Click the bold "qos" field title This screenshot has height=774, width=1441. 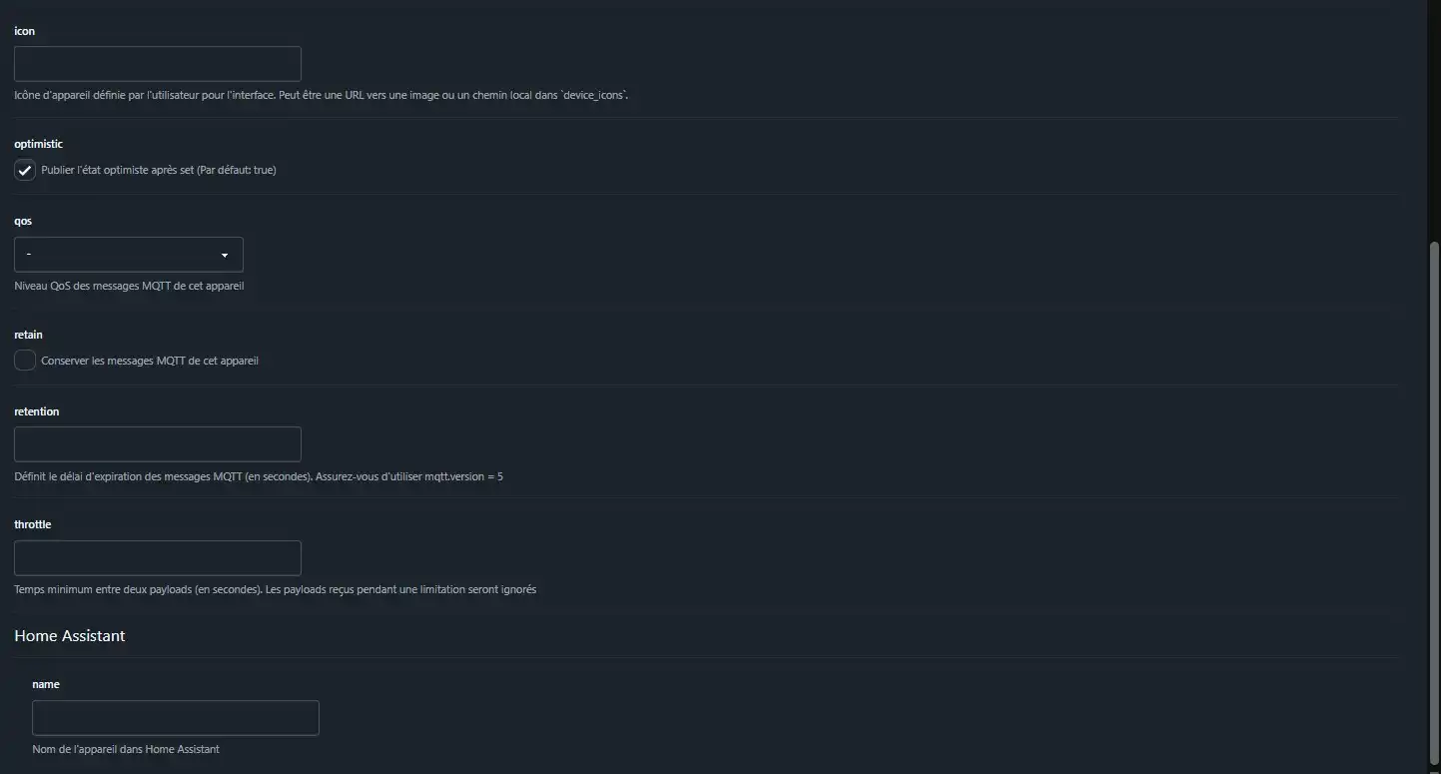[x=23, y=221]
